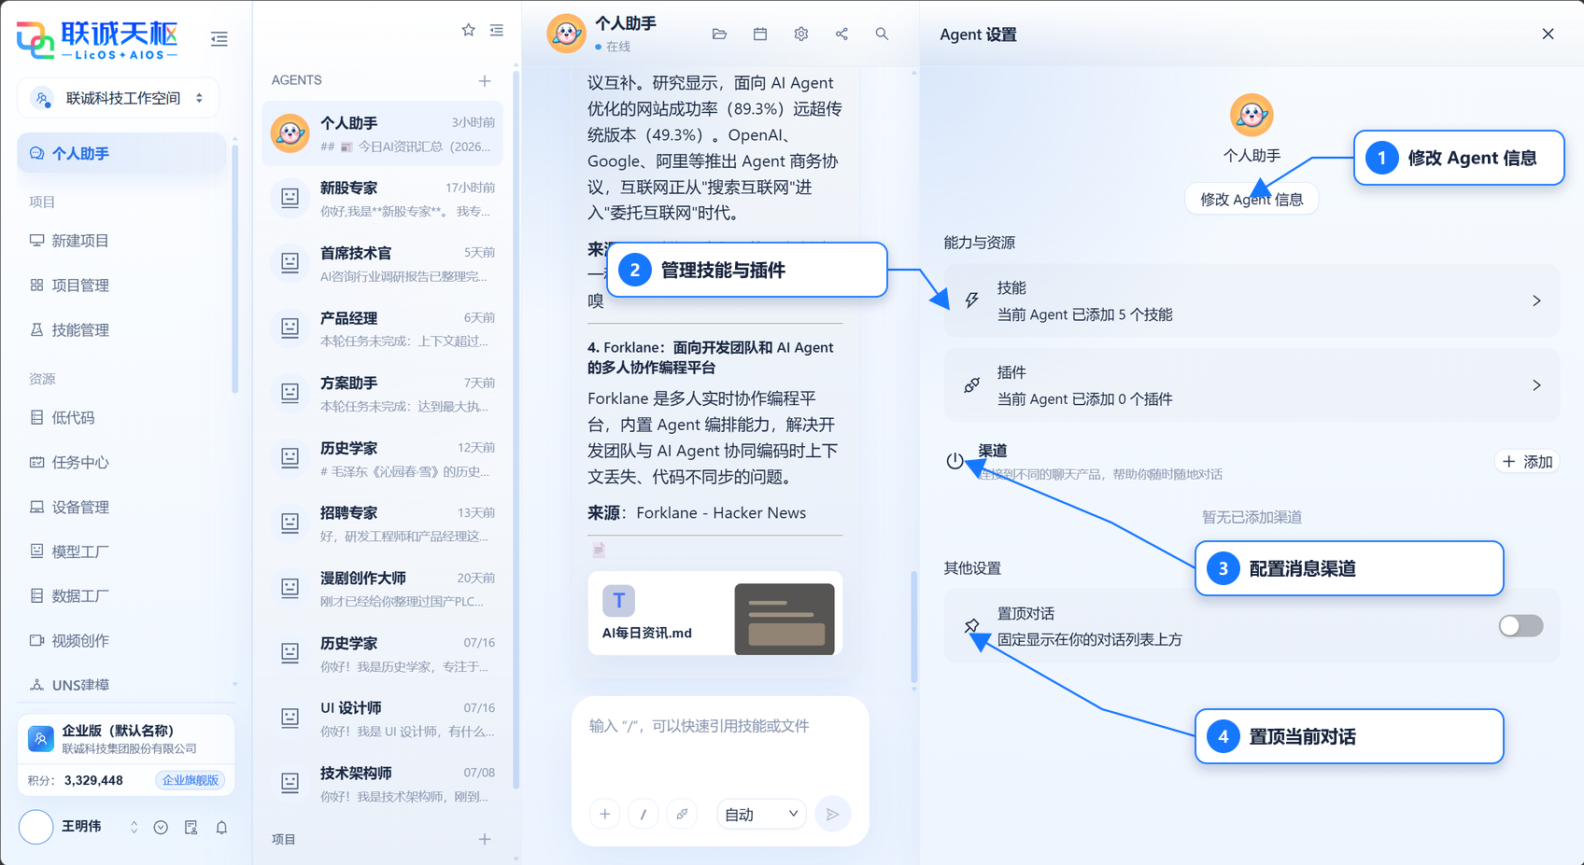1584x865 pixels.
Task: Click the 企业旗舰版 badge
Action: (191, 780)
